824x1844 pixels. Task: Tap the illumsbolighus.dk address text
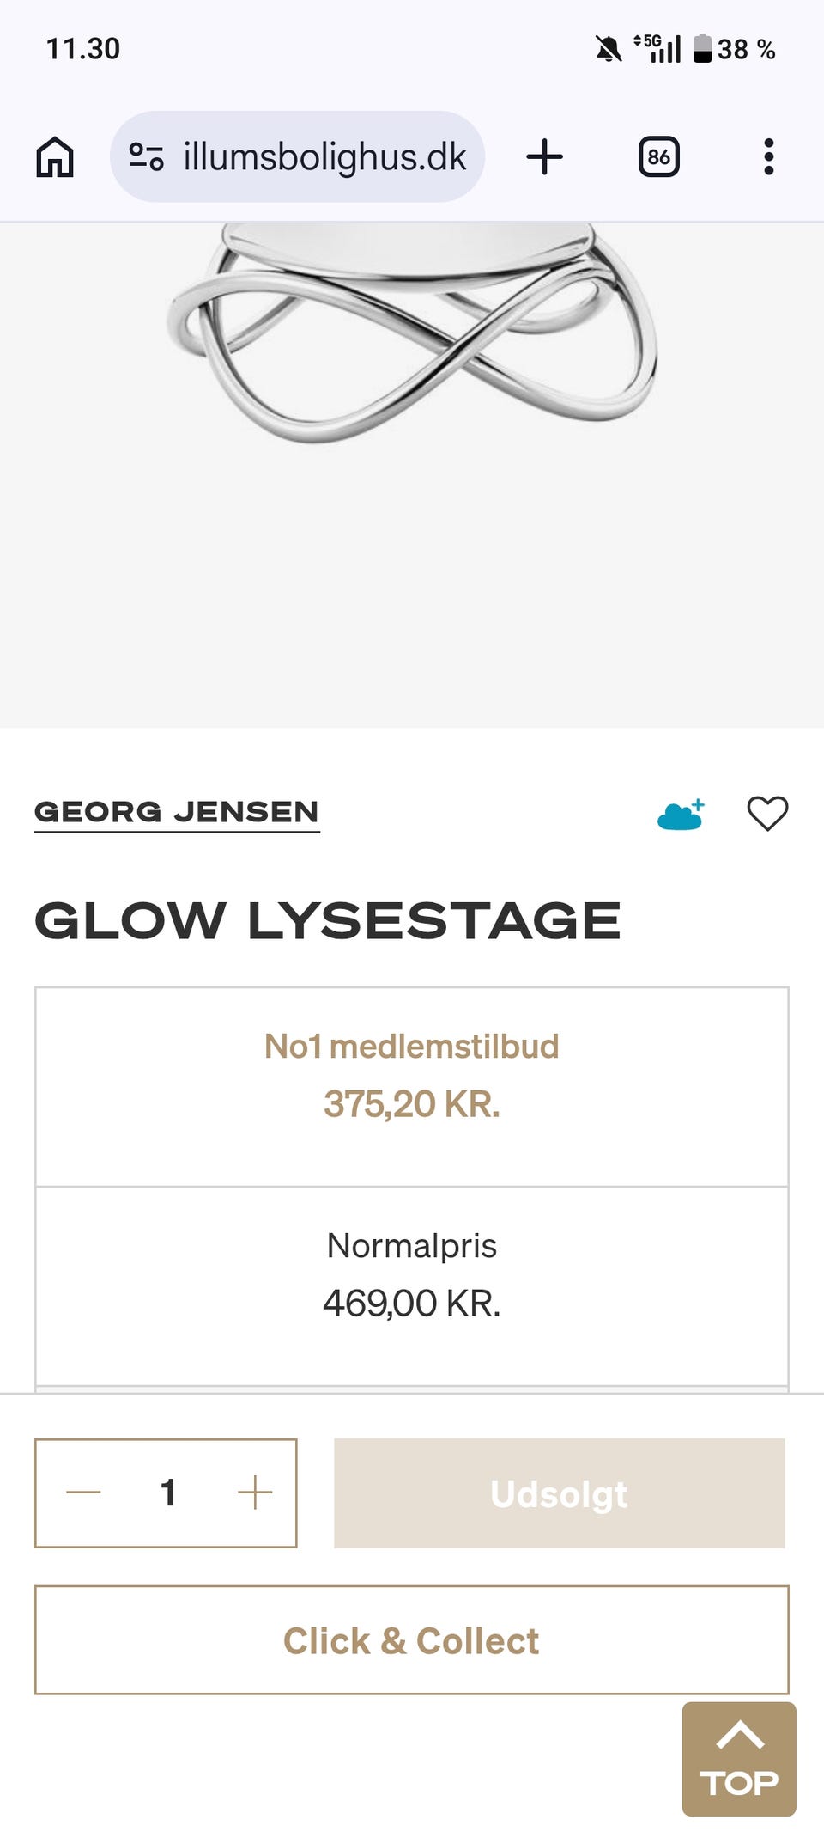point(324,157)
